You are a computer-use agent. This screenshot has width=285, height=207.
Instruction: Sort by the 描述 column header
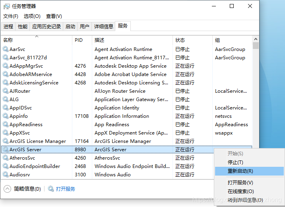click(x=132, y=40)
